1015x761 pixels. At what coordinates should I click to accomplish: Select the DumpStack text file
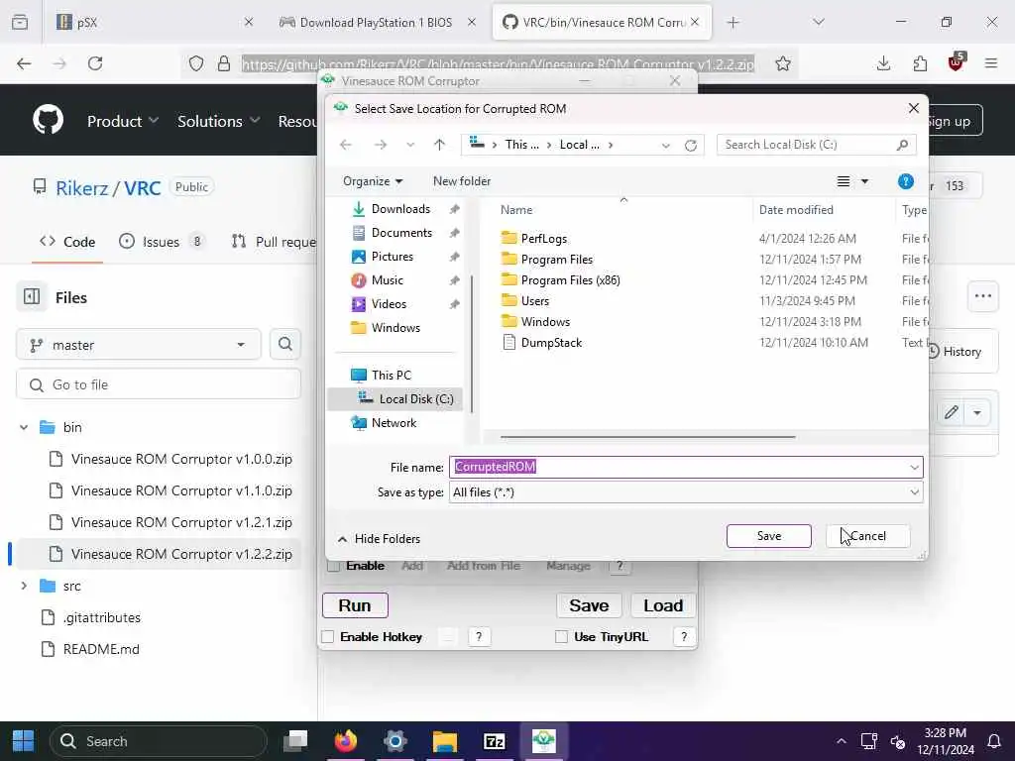click(551, 342)
